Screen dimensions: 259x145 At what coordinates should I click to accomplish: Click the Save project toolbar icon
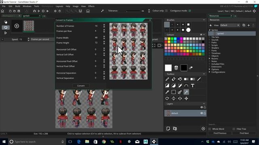[19, 11]
